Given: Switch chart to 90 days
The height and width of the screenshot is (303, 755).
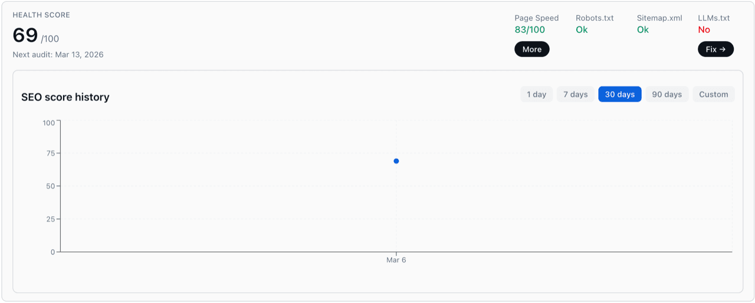Looking at the screenshot, I should 667,94.
